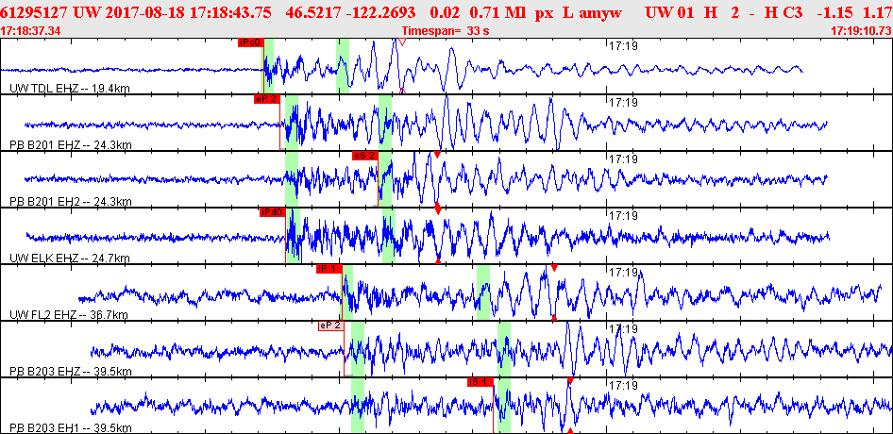Screen dimensions: 893x434
Task: Select the red amplitude triangle atop B203 EH1 trace
Action: [x=569, y=380]
